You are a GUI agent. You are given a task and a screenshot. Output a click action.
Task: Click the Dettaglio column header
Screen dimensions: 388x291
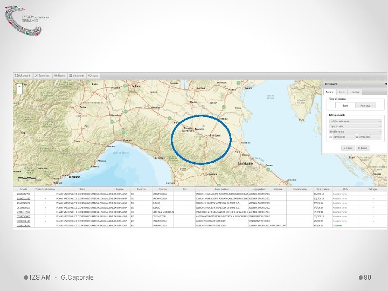coord(373,189)
